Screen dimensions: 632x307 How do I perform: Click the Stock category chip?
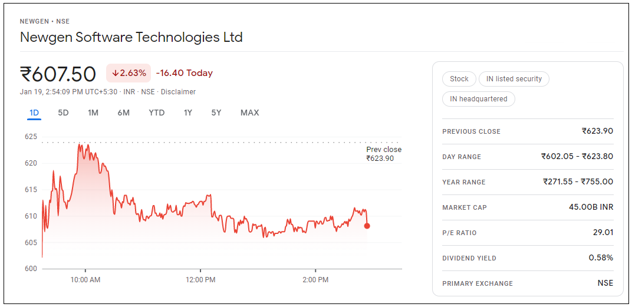(459, 79)
